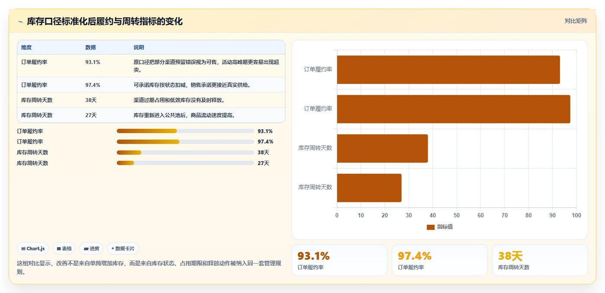Click the progress bar labeled 97.4%
Image resolution: width=605 pixels, height=293 pixels.
[x=186, y=142]
